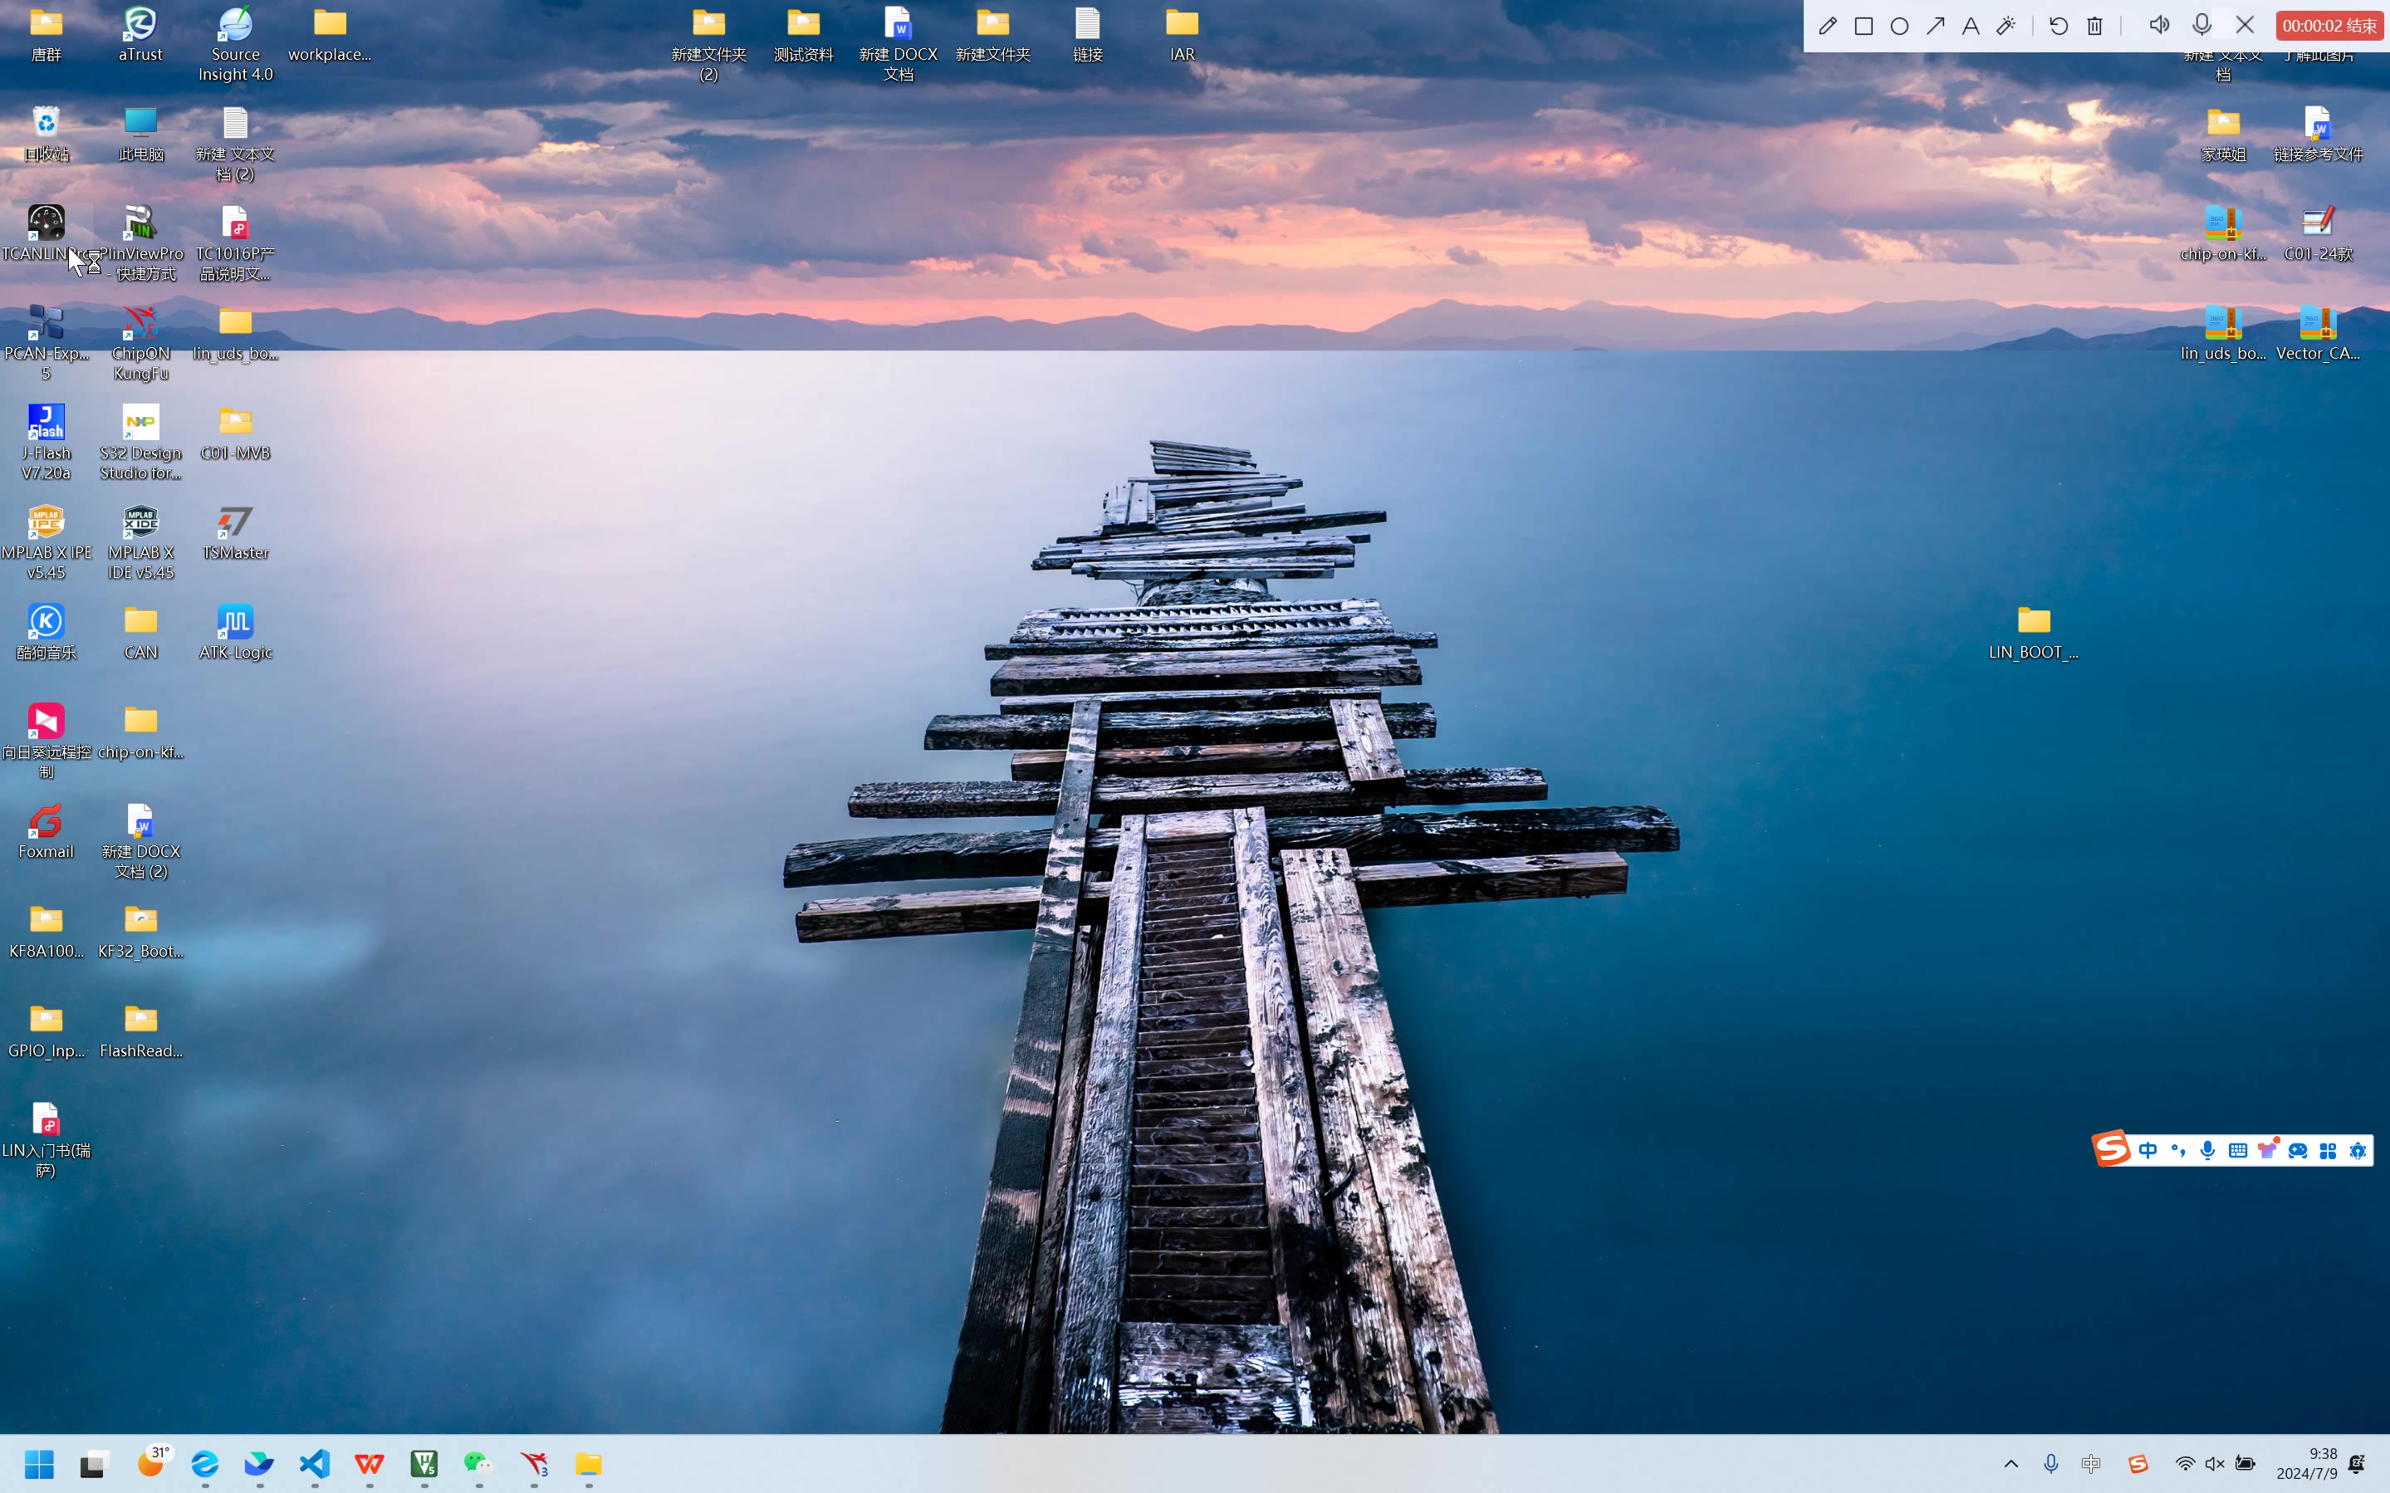Expand the hidden system tray icons chevron
Screen dimensions: 2390x1493
(2011, 1465)
